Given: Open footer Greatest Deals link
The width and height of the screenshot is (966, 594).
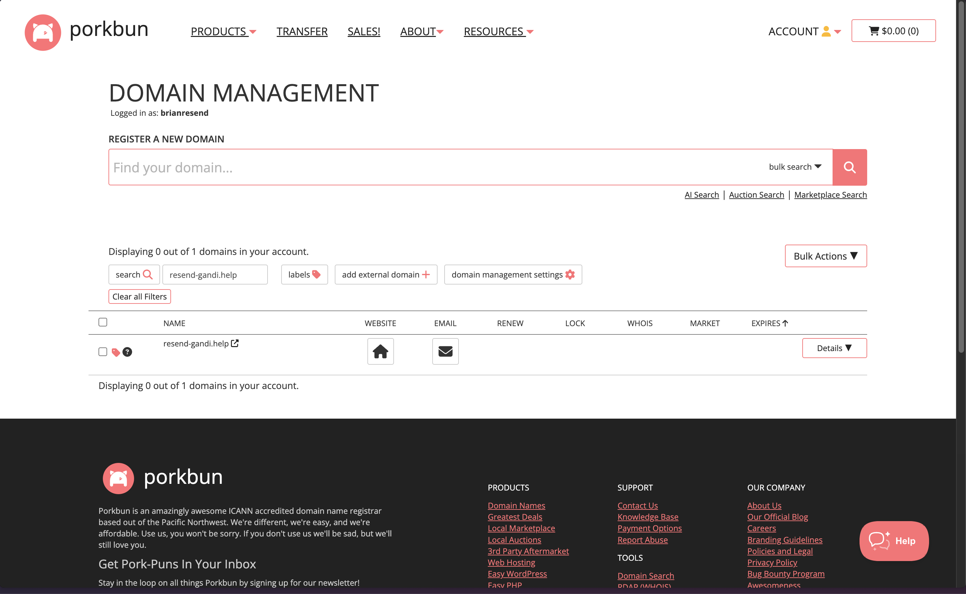Looking at the screenshot, I should coord(515,517).
